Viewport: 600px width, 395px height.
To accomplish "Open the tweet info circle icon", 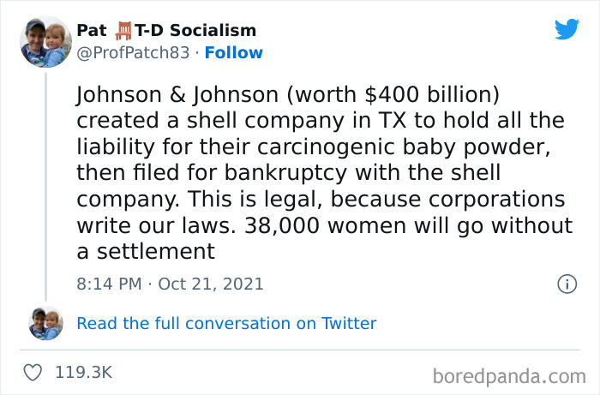I will [567, 284].
